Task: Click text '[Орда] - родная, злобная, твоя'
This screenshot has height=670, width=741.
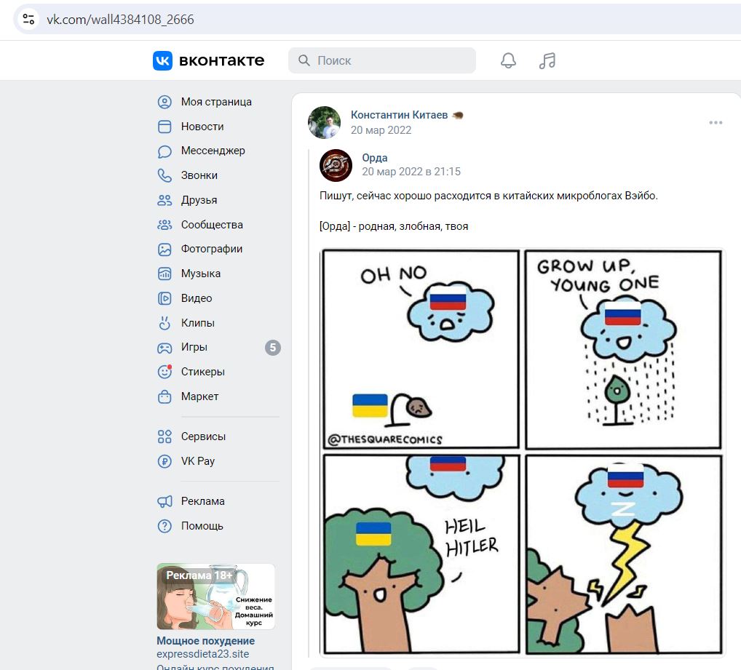Action: (394, 226)
